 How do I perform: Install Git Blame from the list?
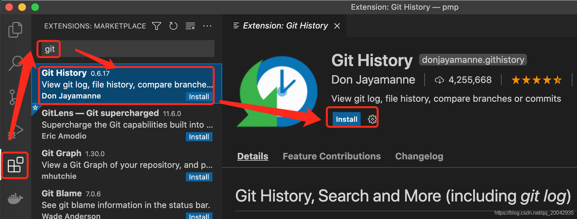pos(199,216)
